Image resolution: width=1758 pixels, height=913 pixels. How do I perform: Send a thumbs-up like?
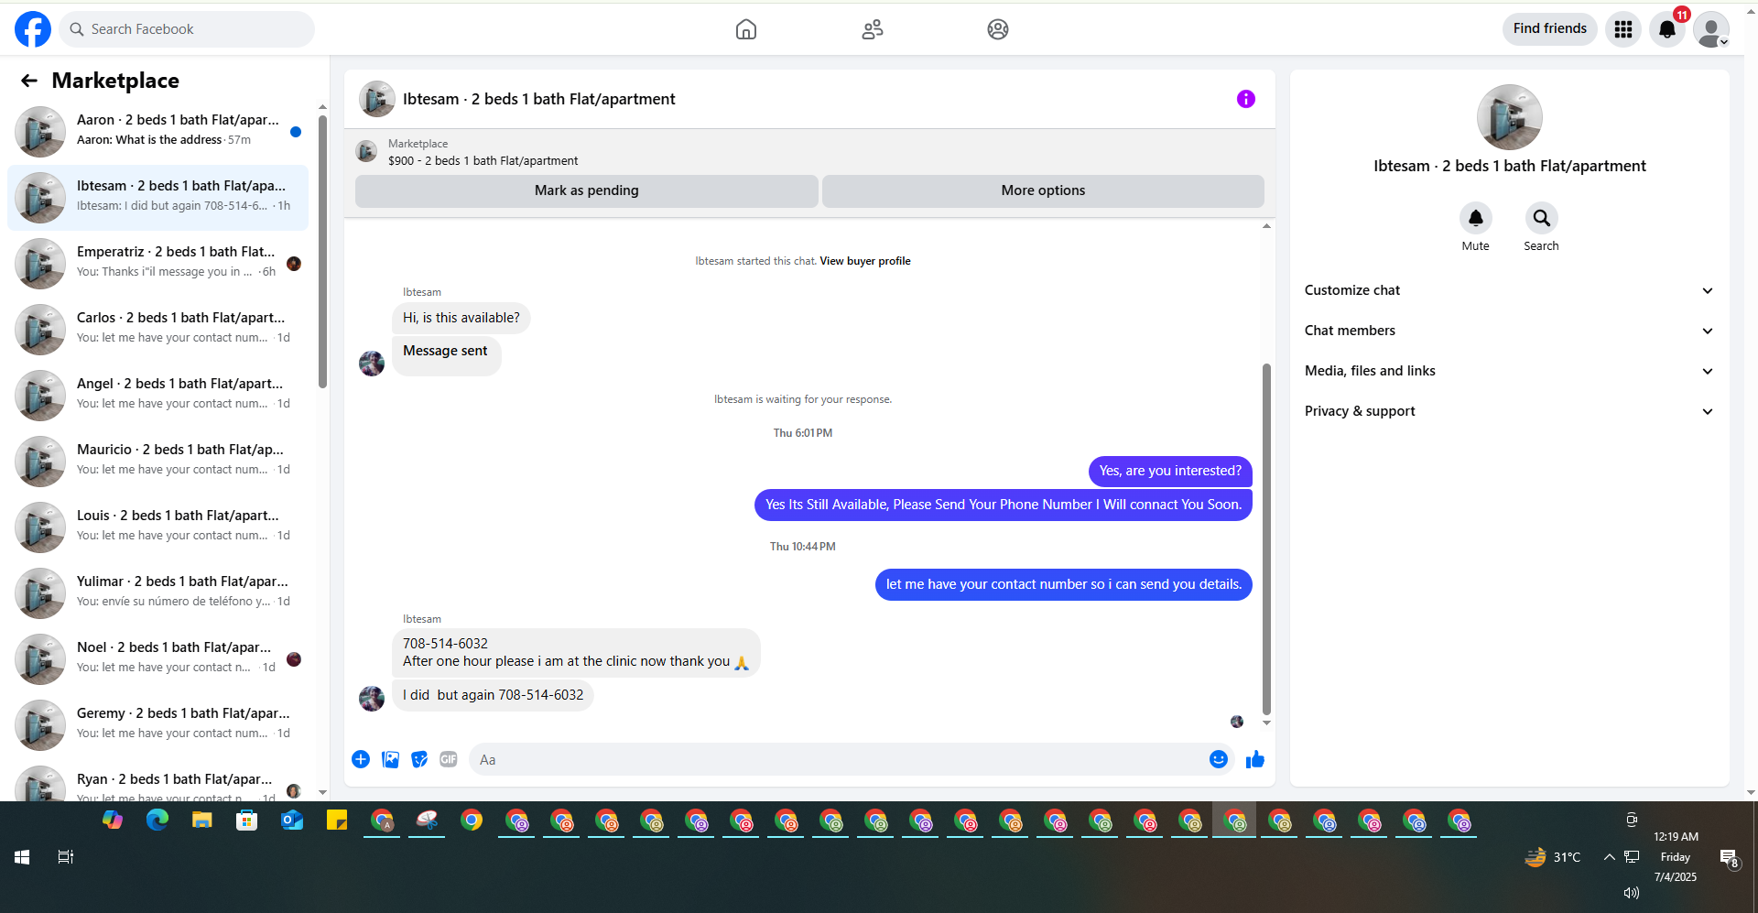[1255, 759]
